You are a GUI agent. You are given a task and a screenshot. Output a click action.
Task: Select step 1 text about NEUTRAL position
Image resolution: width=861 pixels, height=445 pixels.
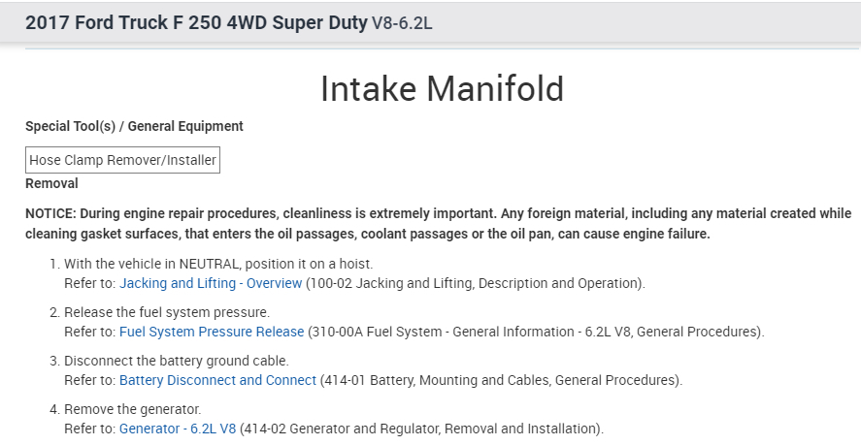coord(218,264)
